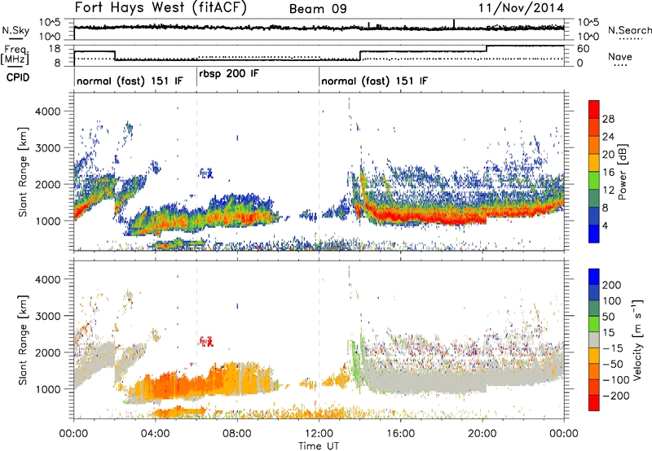Image resolution: width=652 pixels, height=451 pixels.
Task: Click the '20:00' time tick label
Action: (x=482, y=434)
